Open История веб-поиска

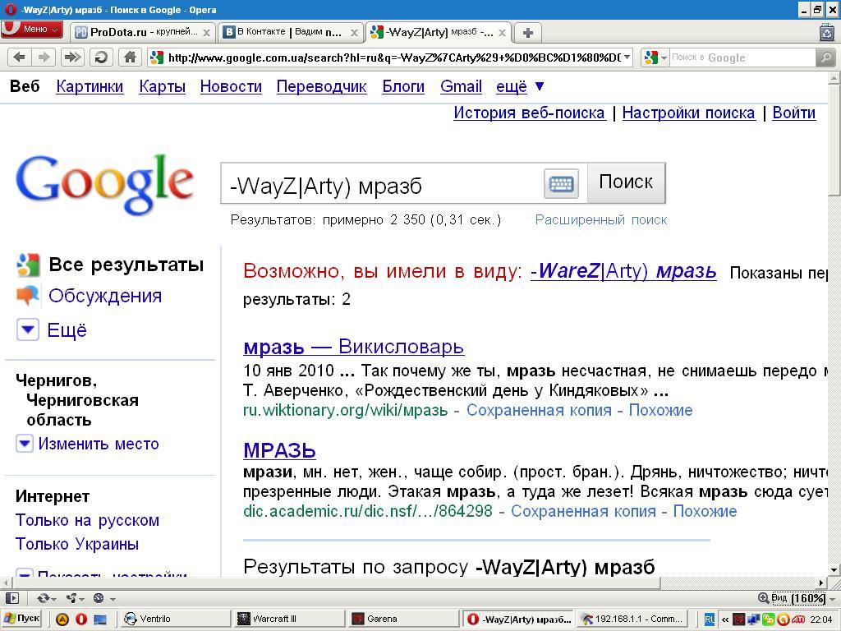click(x=529, y=113)
